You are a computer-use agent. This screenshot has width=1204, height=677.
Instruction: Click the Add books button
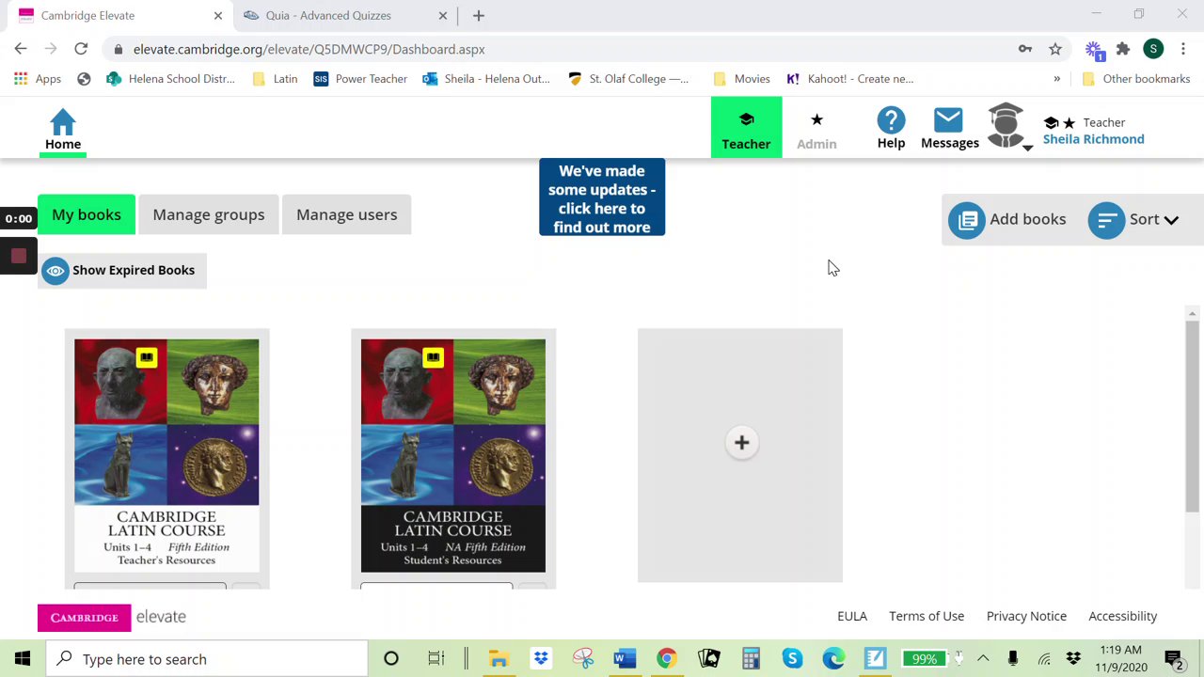click(x=1007, y=219)
